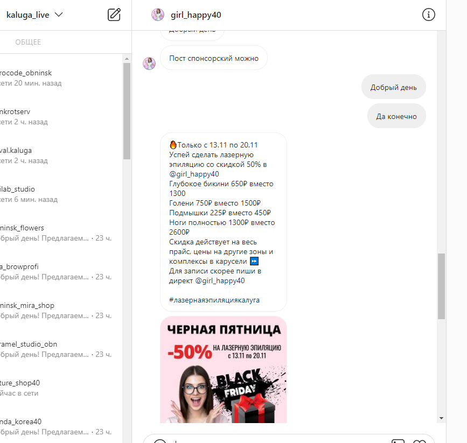
Task: Select the 'val.kaluga' conversation
Action: click(x=61, y=155)
